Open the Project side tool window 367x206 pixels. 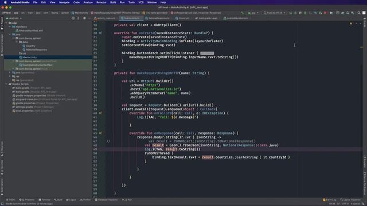[2, 23]
